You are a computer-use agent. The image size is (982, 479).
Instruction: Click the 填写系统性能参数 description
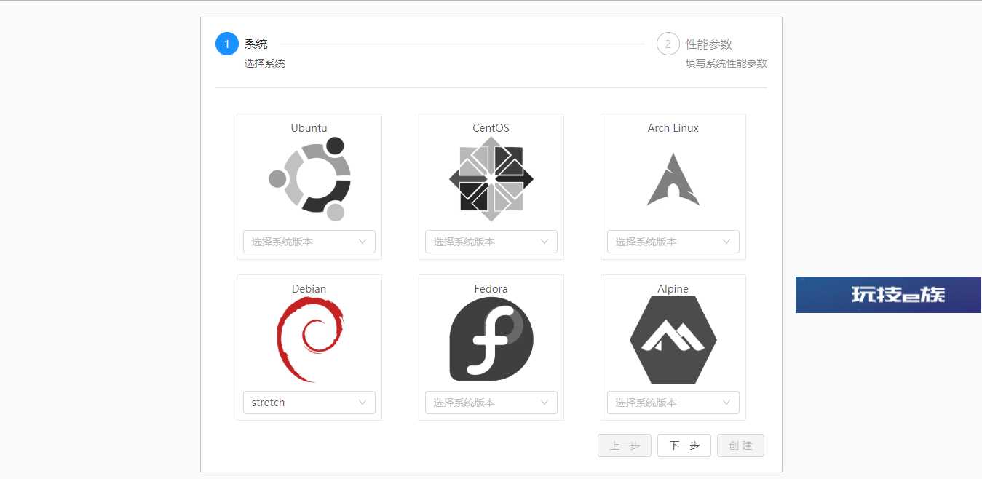pyautogui.click(x=726, y=64)
